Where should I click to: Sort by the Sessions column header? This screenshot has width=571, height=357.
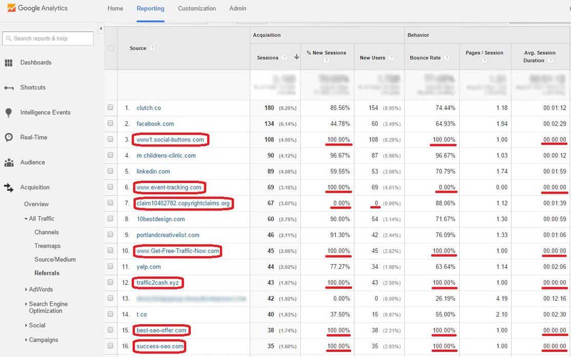267,57
